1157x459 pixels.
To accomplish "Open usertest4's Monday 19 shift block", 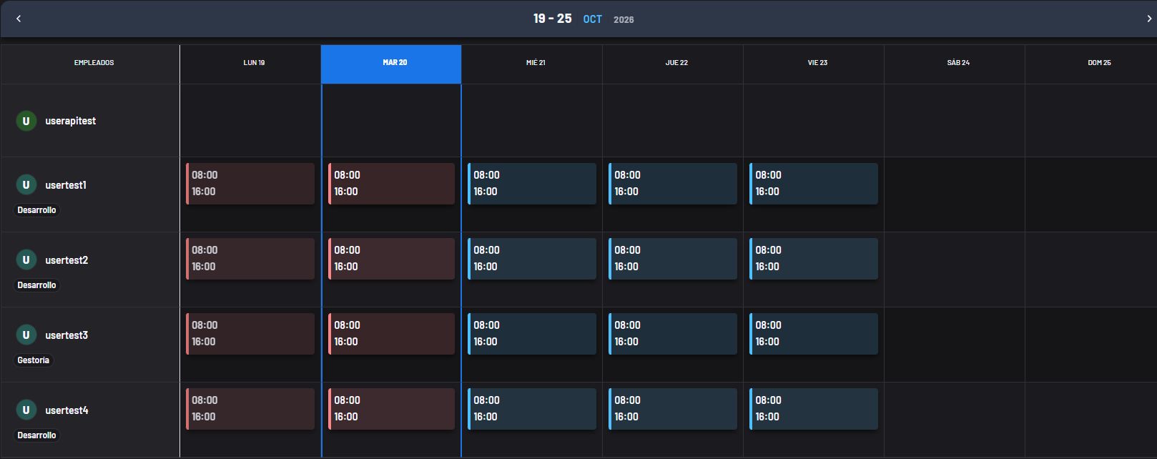I will [250, 409].
